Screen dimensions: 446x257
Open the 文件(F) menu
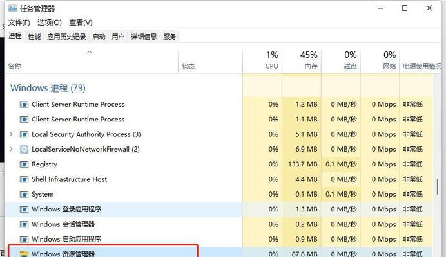pos(19,22)
